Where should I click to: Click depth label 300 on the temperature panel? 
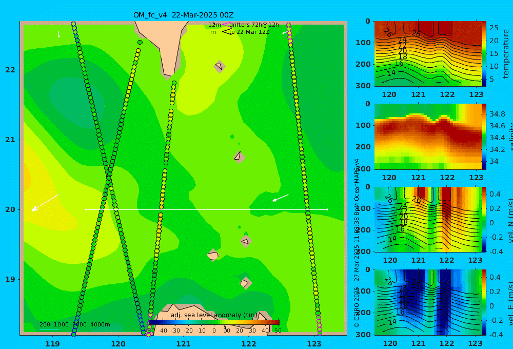[363, 86]
